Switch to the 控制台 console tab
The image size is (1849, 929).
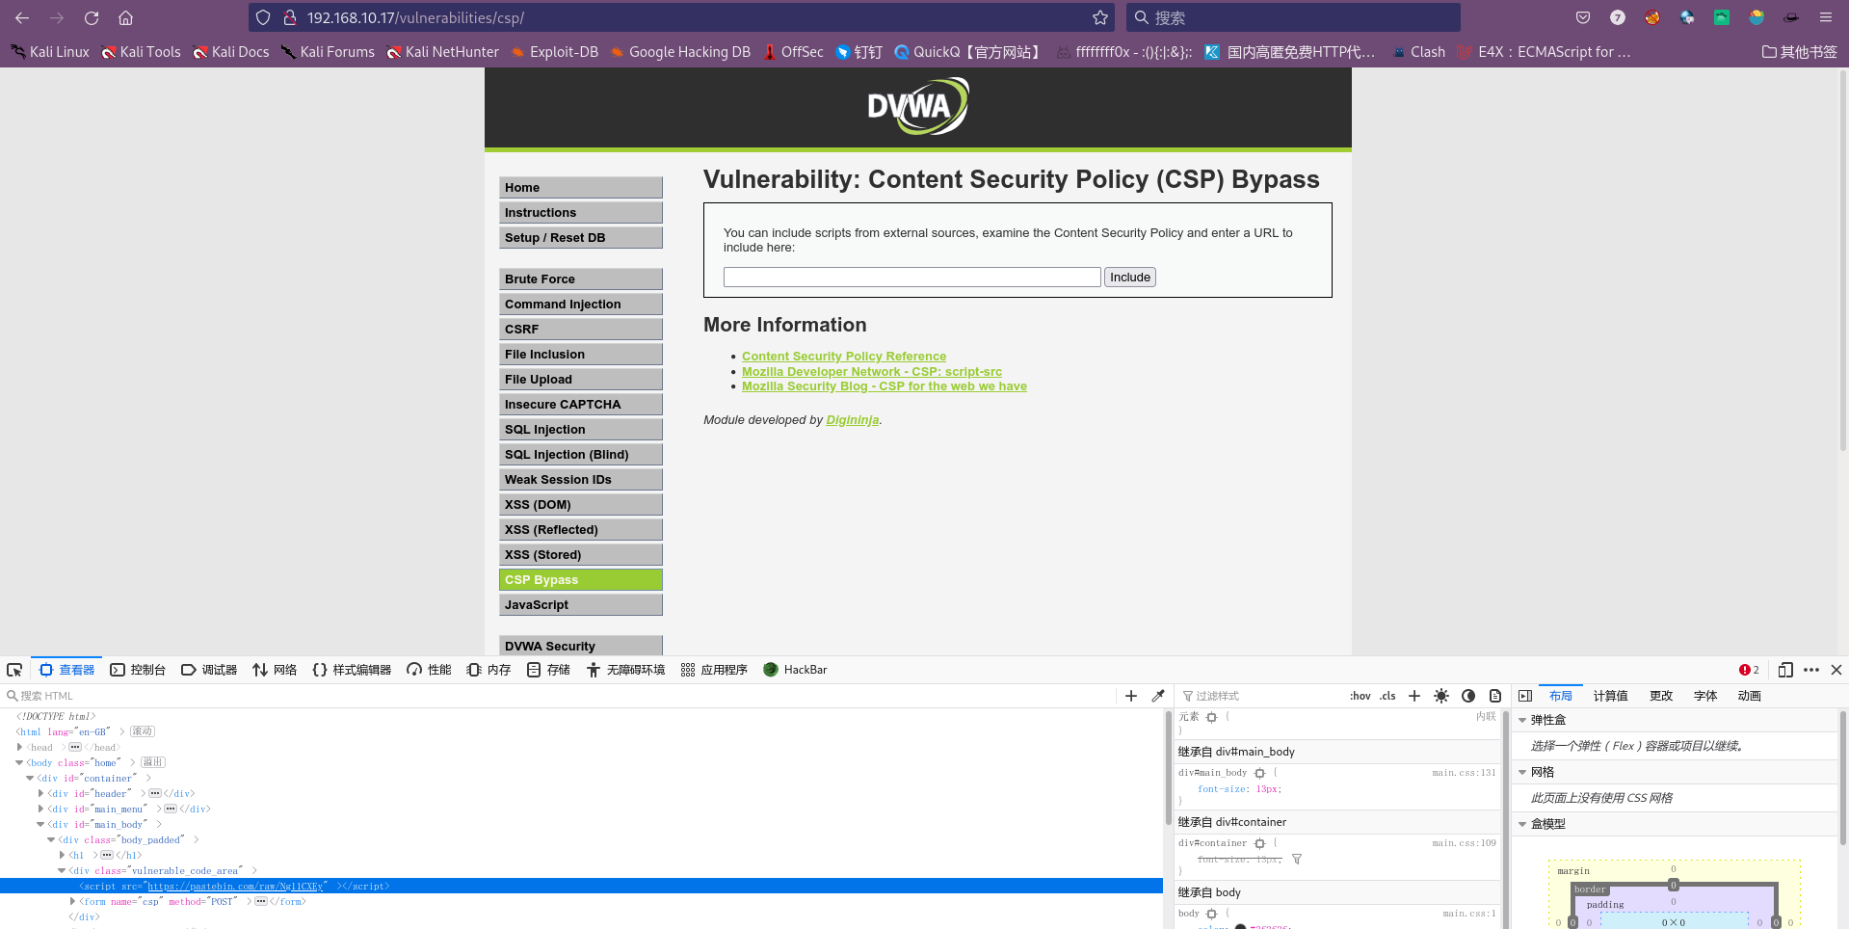[138, 669]
